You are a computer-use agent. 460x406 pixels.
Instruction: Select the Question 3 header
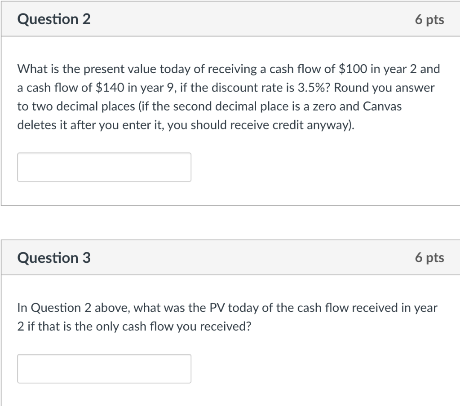53,257
